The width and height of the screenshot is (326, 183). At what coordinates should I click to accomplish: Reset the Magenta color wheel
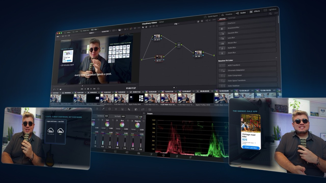coord(144,121)
